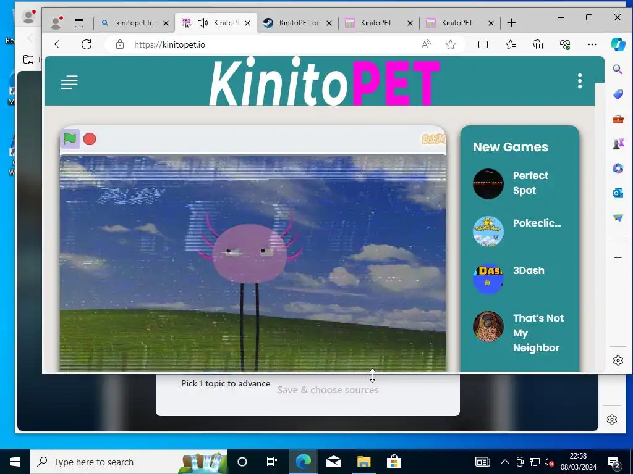Open Browser essentials heart icon
The width and height of the screenshot is (633, 474).
565,44
